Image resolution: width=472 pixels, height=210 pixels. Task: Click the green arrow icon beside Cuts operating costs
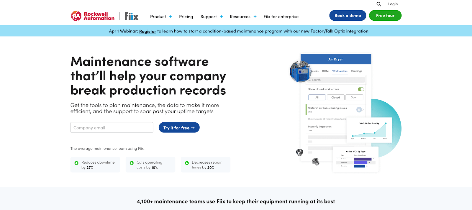pos(132,163)
